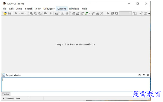Click the Open file folder icon

pos(5,13)
